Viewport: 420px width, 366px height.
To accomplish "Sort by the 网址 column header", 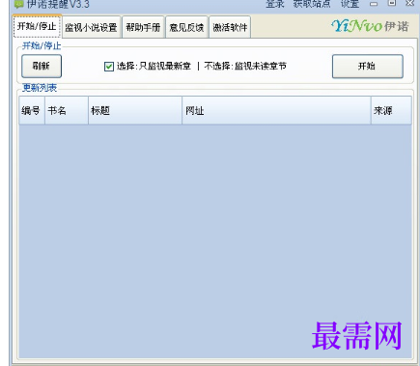I will (x=276, y=110).
